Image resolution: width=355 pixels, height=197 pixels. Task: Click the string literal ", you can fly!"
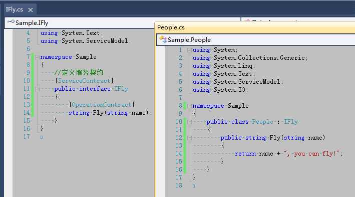(x=312, y=154)
